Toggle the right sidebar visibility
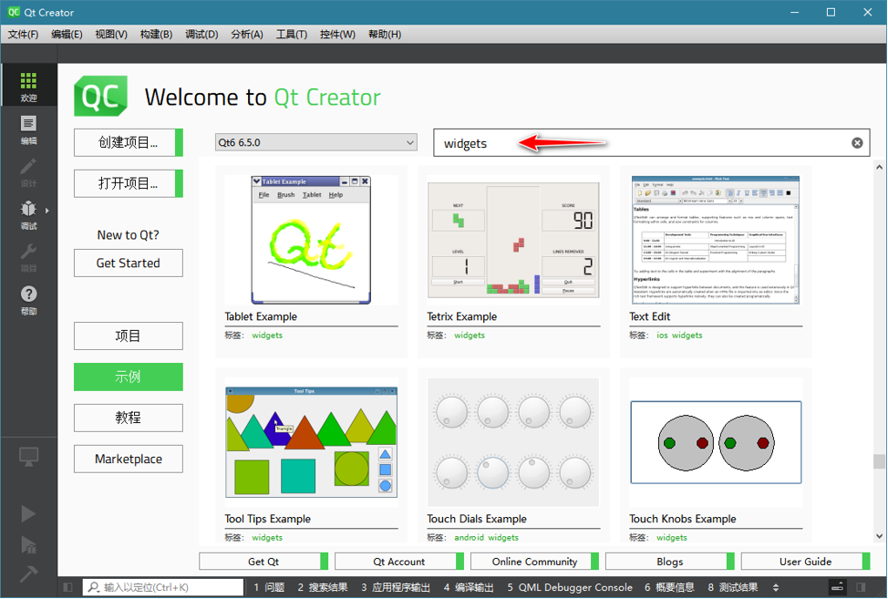888x599 pixels. click(861, 587)
